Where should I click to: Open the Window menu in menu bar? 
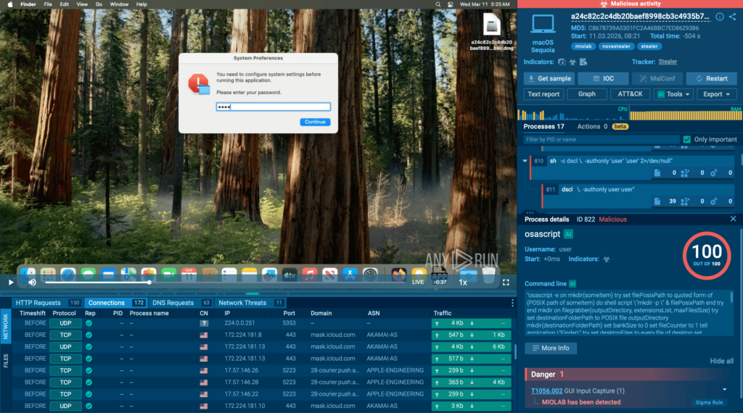[x=119, y=4]
